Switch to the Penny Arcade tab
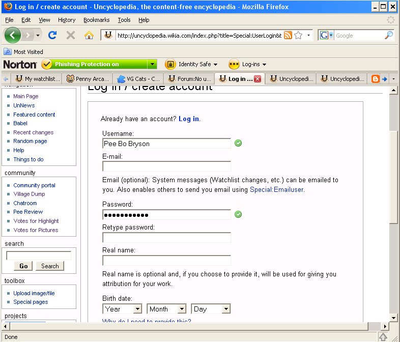 [88, 79]
